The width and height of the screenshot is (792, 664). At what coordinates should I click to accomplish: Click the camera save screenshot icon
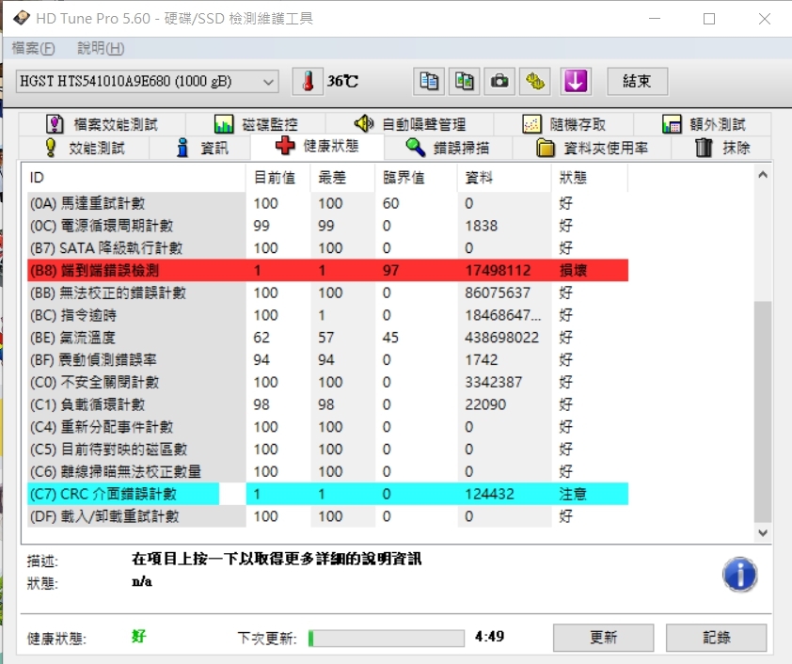click(499, 81)
